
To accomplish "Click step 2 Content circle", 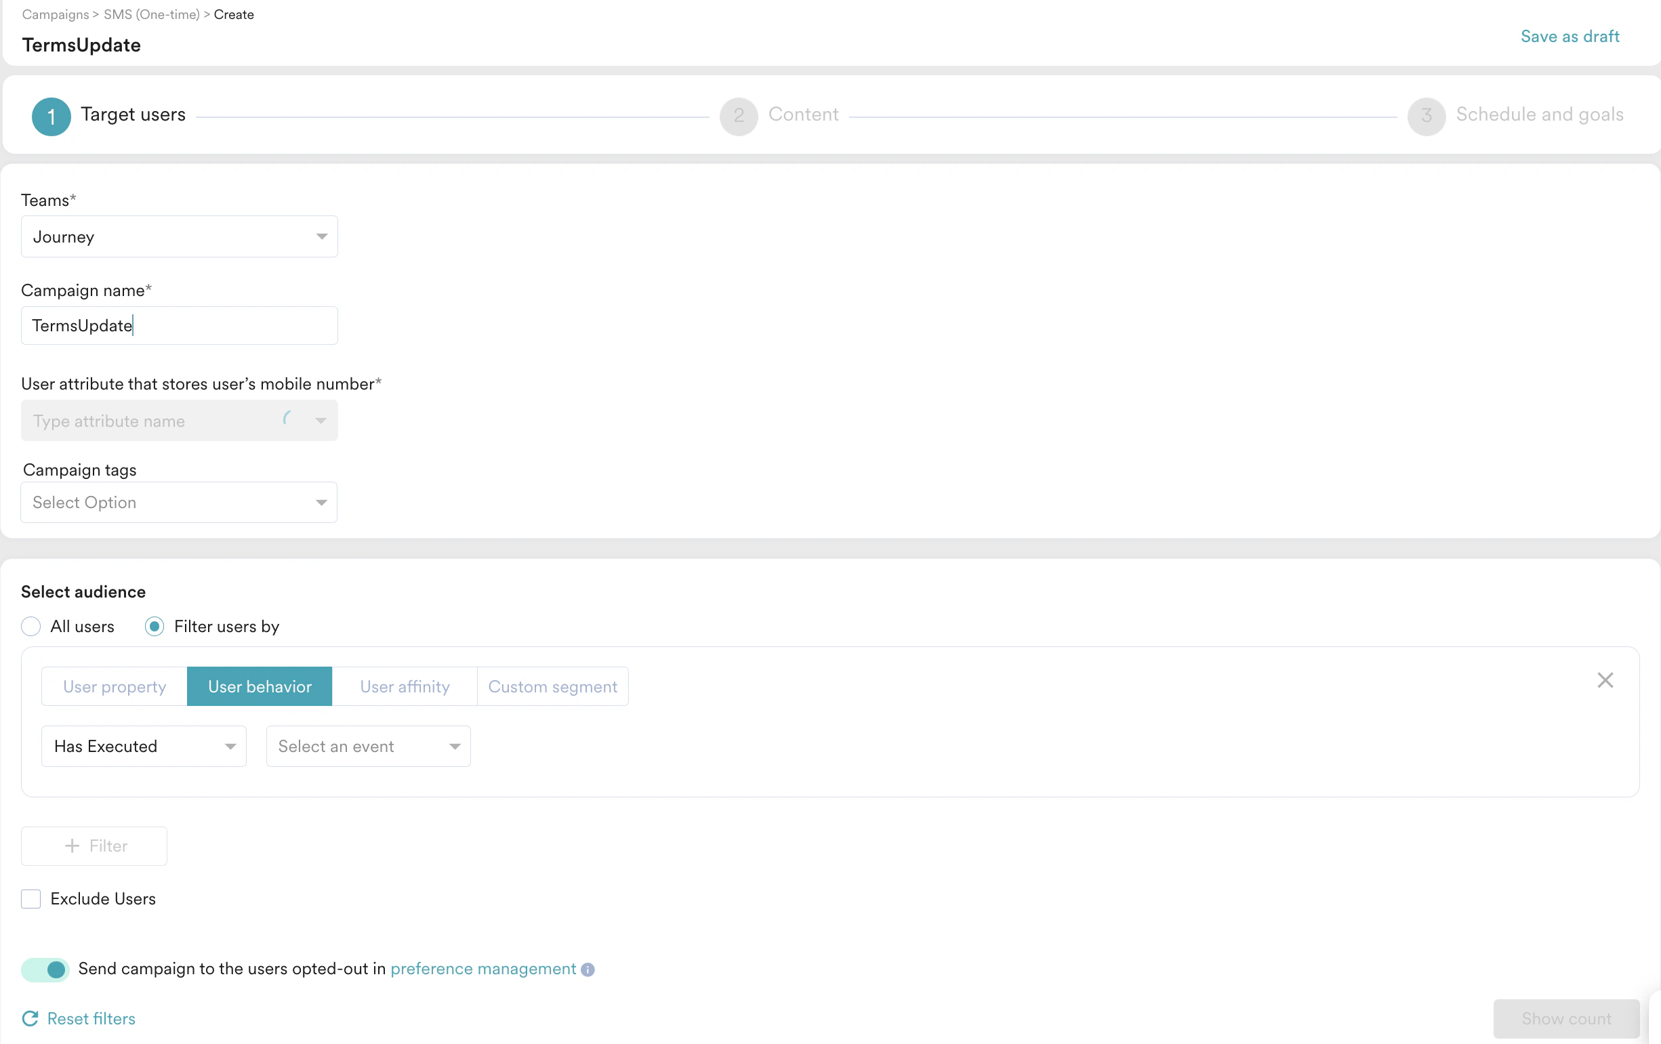I will (x=738, y=116).
